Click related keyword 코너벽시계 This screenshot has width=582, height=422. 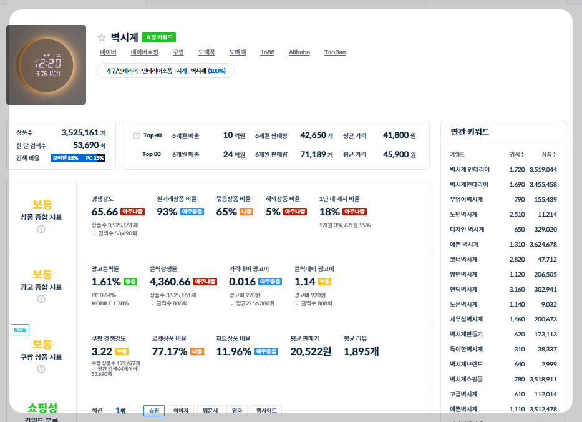click(x=463, y=259)
